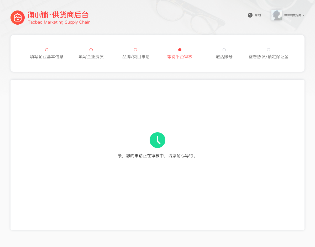The width and height of the screenshot is (315, 247).
Task: Click the highlighted 等待平台审核 step label
Action: [180, 57]
